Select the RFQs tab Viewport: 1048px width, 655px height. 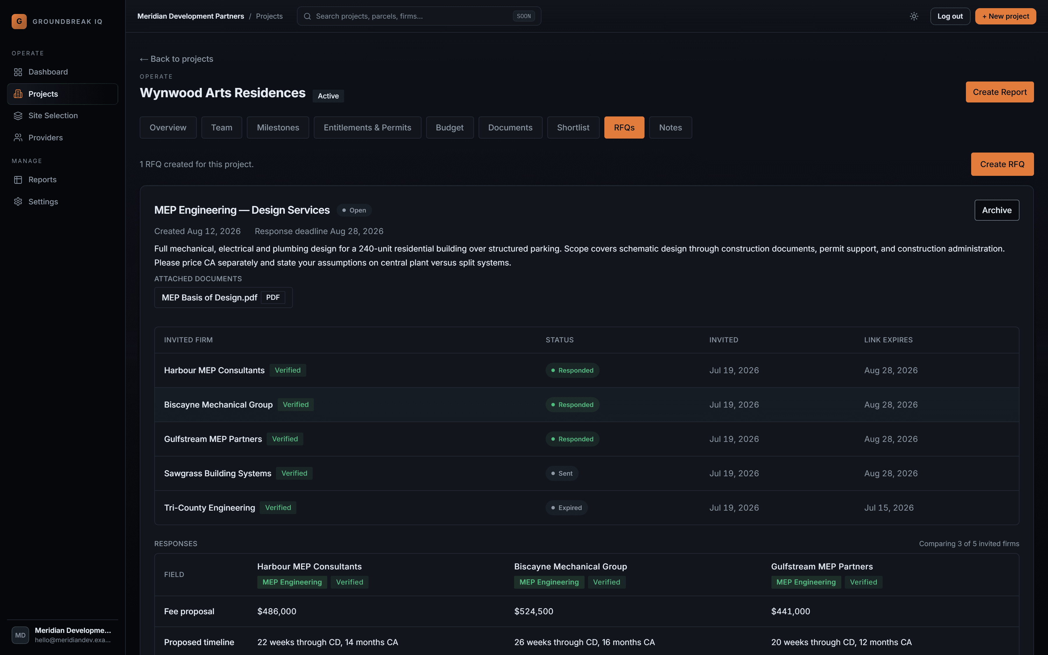point(624,128)
